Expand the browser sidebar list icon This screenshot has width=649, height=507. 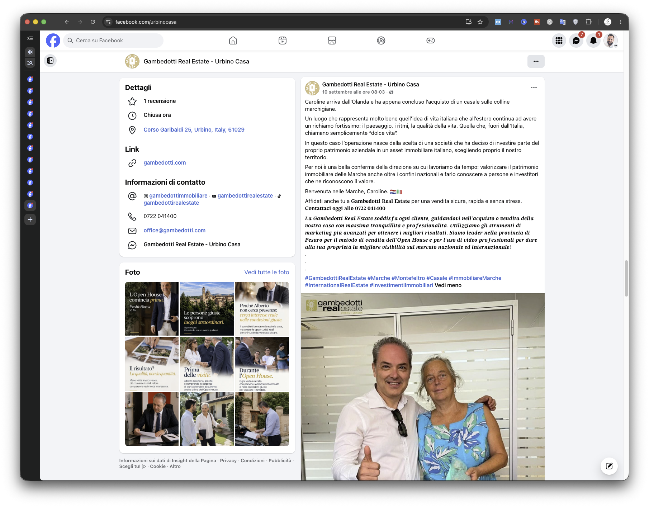[x=30, y=38]
